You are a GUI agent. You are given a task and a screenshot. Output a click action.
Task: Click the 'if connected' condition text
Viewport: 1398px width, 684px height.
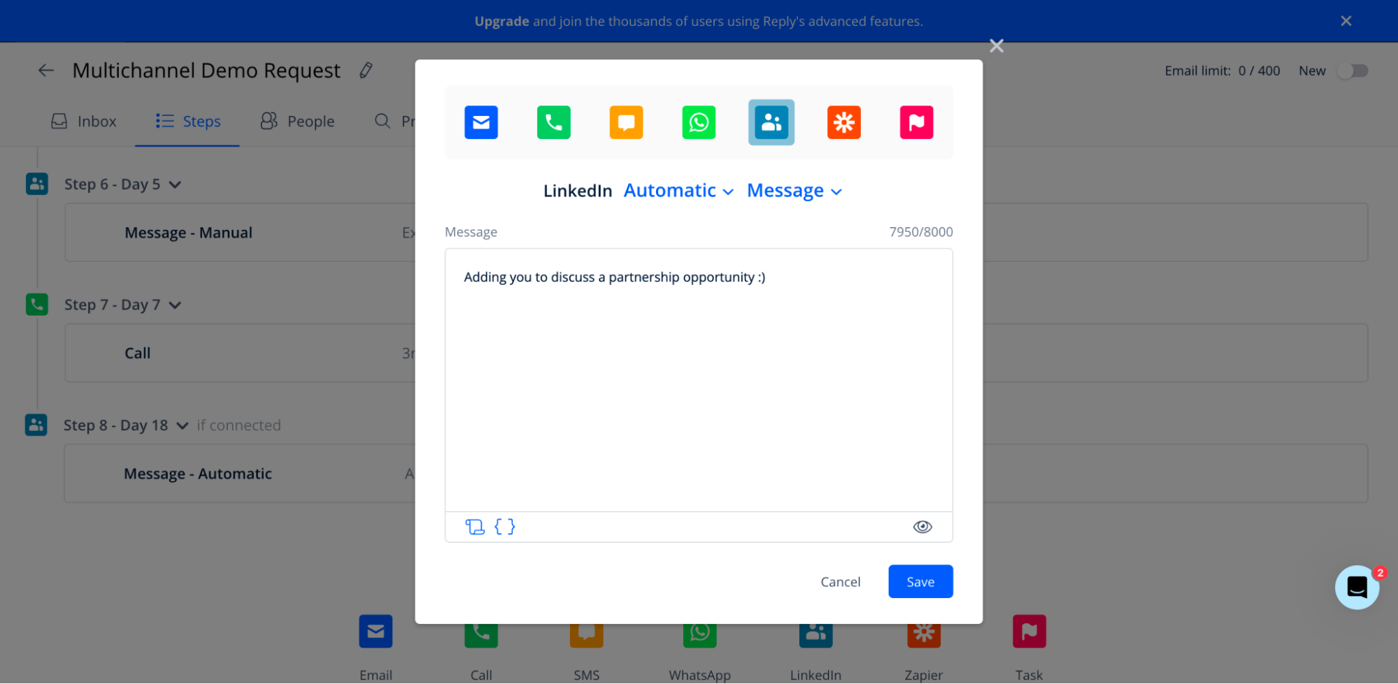click(238, 425)
